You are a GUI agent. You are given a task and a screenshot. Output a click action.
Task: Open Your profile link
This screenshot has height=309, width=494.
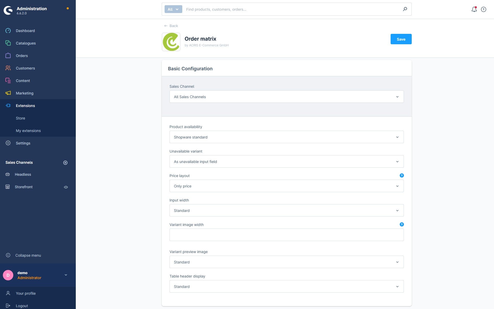coord(26,293)
